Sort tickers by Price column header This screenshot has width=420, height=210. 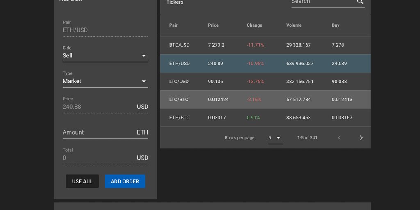213,25
